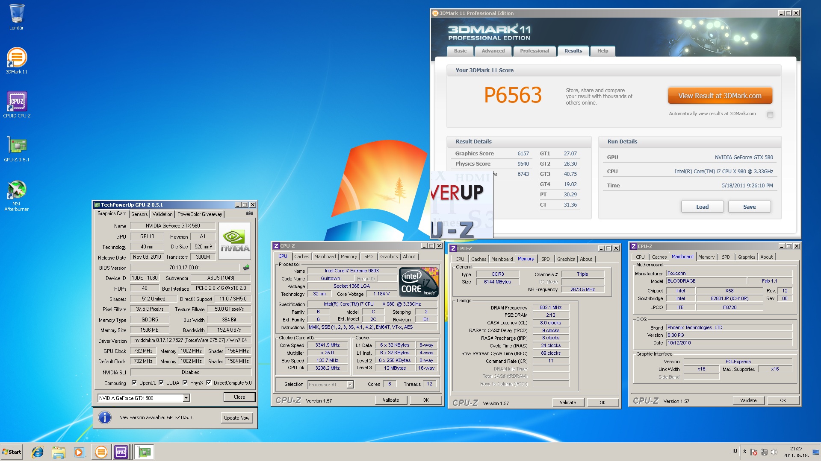Click the GPU-Z screenshot camera icon
The height and width of the screenshot is (461, 821).
pos(250,213)
